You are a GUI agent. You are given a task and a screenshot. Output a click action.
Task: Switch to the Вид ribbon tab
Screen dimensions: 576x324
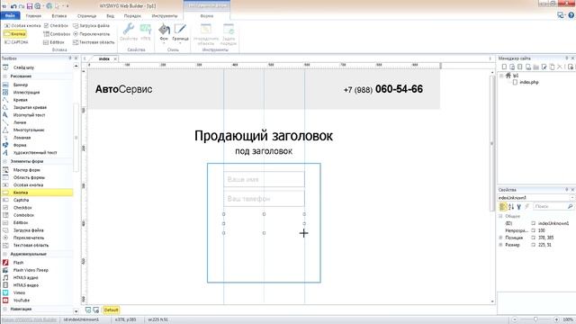pos(110,16)
